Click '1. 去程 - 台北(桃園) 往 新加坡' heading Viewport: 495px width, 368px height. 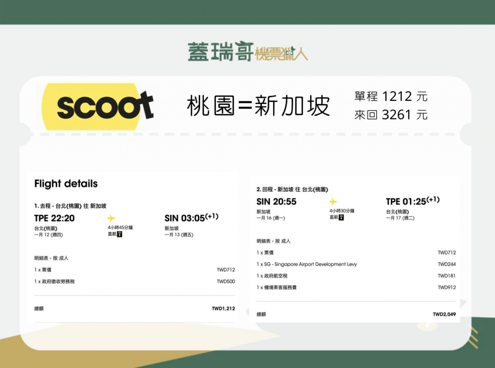pos(70,206)
